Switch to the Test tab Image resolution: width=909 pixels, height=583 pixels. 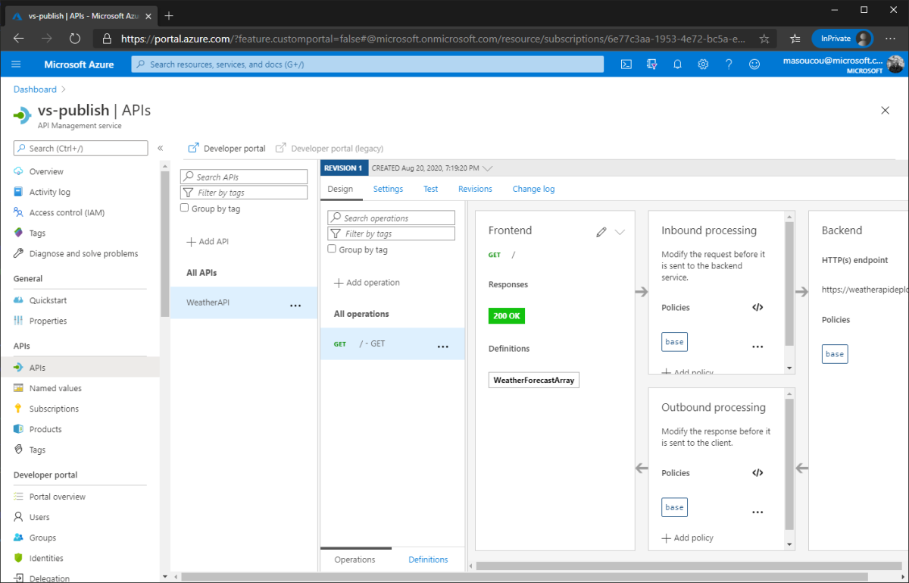[430, 189]
